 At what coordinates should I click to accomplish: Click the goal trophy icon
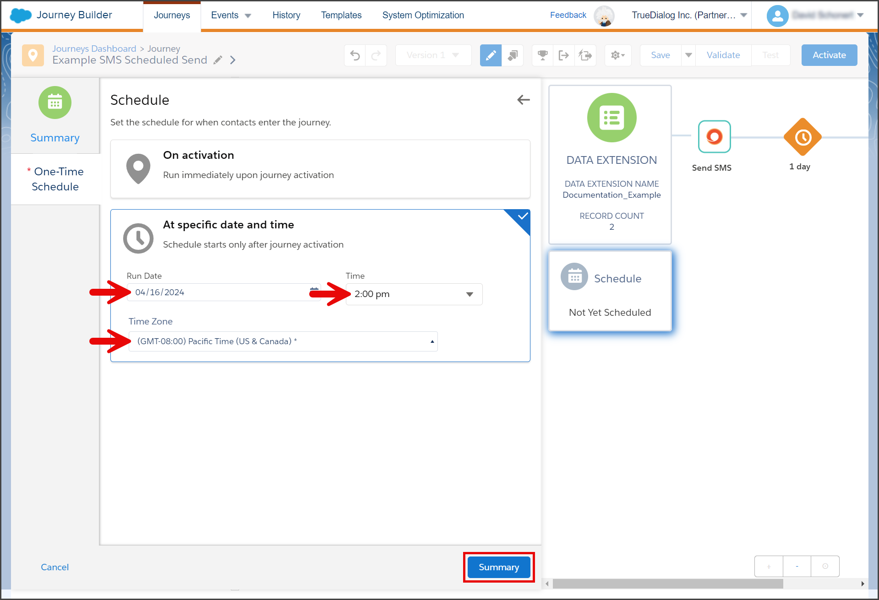tap(543, 55)
